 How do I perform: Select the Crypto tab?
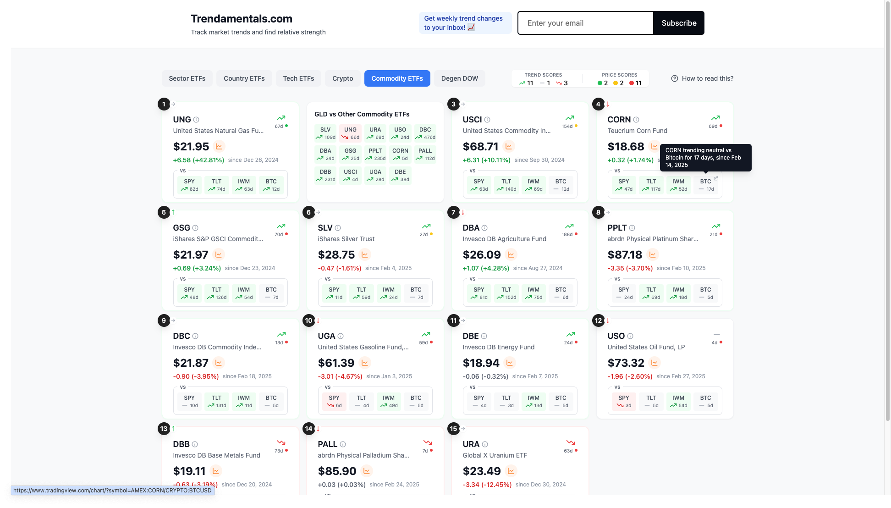[343, 78]
